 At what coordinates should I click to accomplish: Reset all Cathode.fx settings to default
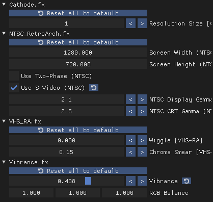(78, 13)
